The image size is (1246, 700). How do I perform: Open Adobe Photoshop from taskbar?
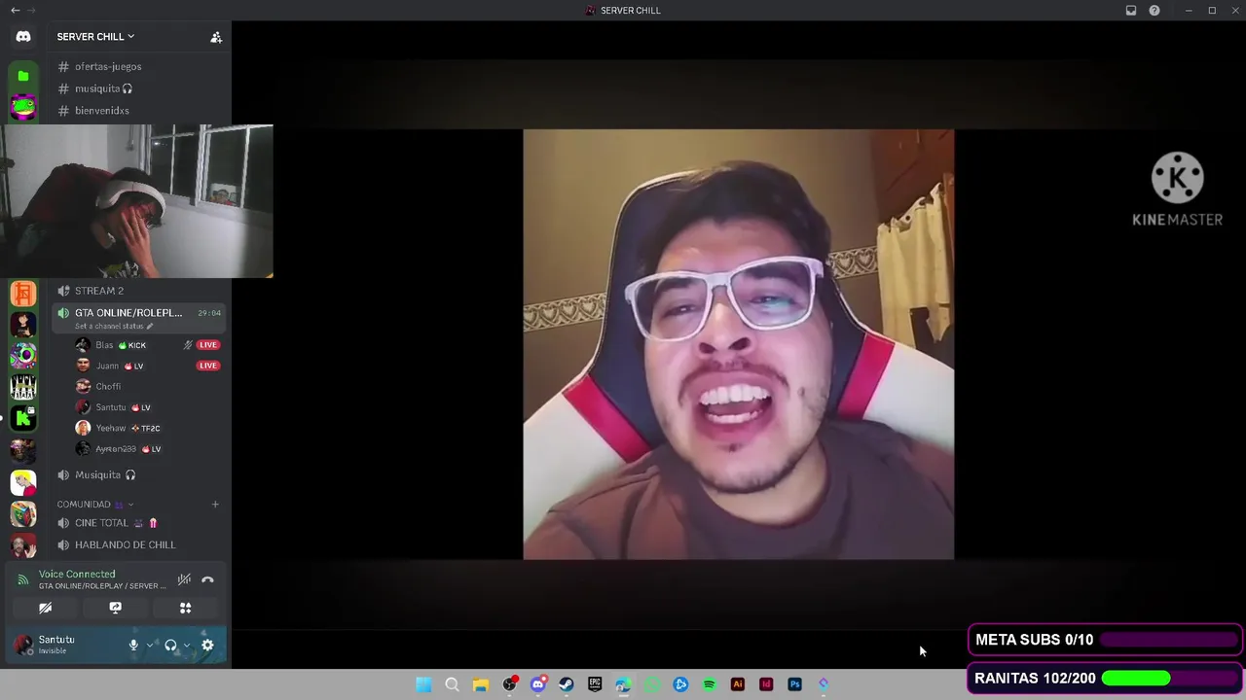coord(795,684)
